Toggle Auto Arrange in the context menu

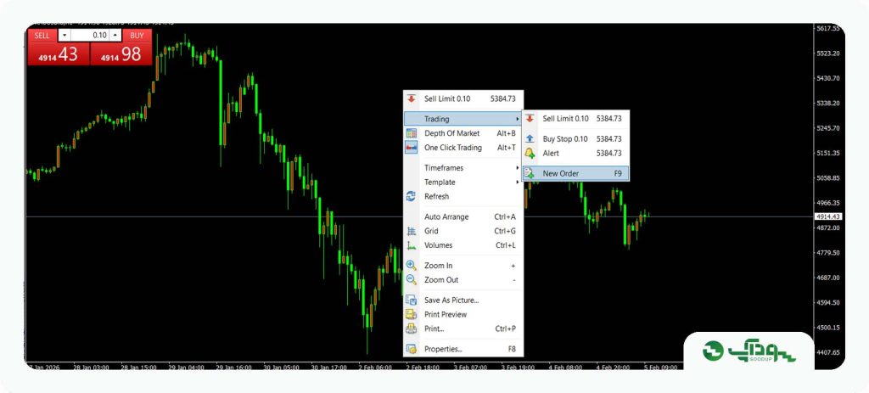point(463,216)
